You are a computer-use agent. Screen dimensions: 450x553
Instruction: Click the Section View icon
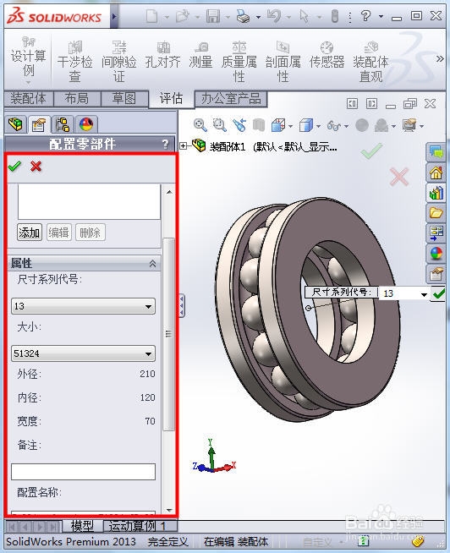pos(259,125)
